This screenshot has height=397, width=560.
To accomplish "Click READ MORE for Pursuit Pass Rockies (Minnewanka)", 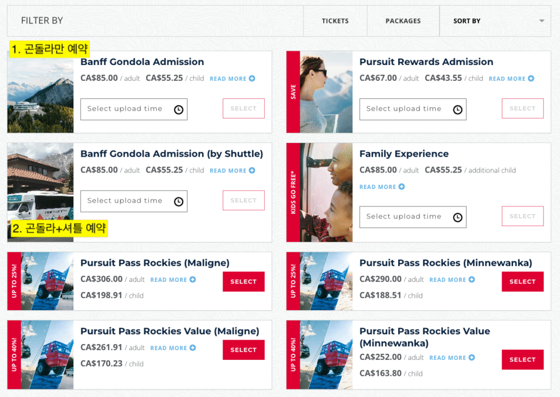I will (447, 280).
